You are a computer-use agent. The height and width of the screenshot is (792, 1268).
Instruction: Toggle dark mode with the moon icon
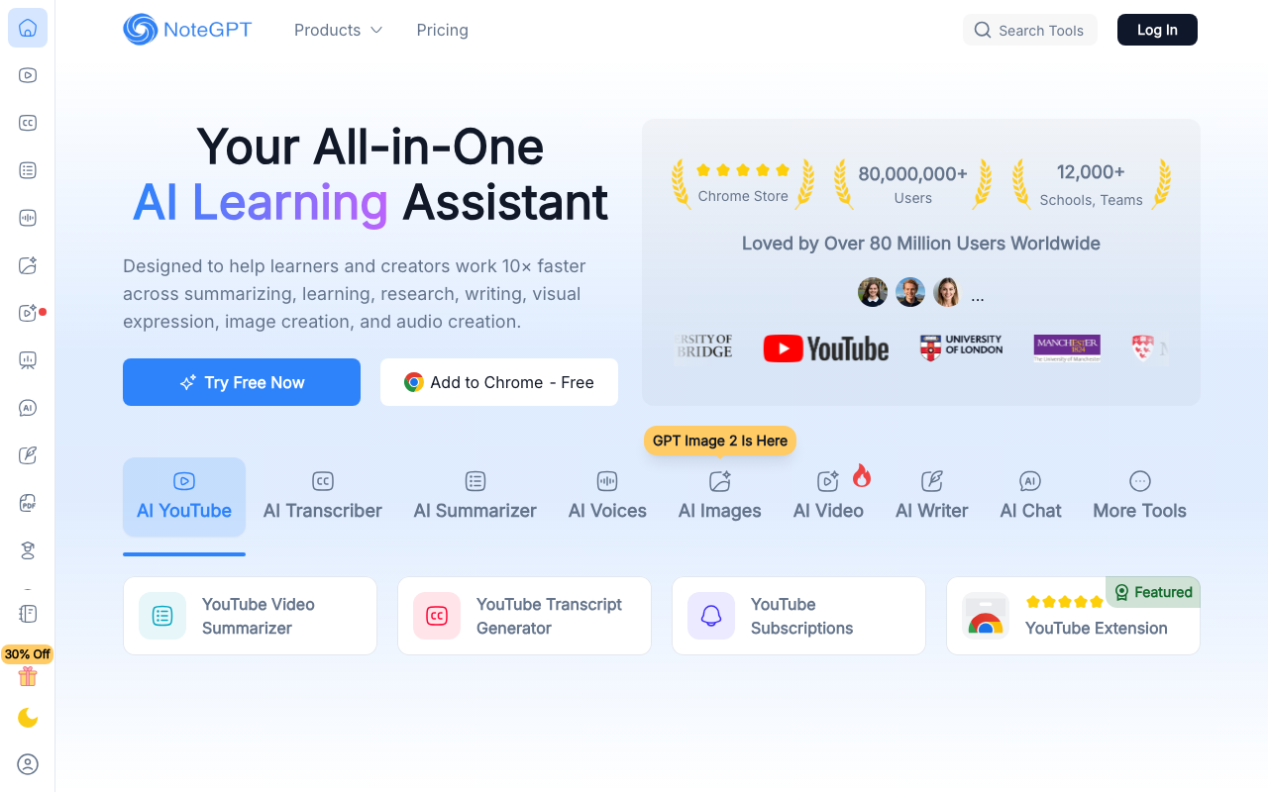point(28,718)
